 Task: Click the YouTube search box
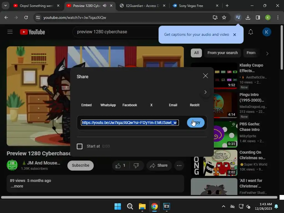coord(116,32)
